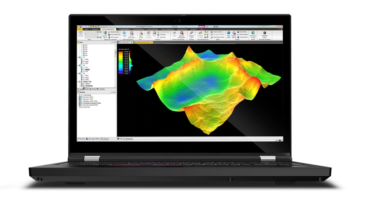368x206 pixels.
Task: Open the Velocity model dropdown
Action: click(x=217, y=32)
